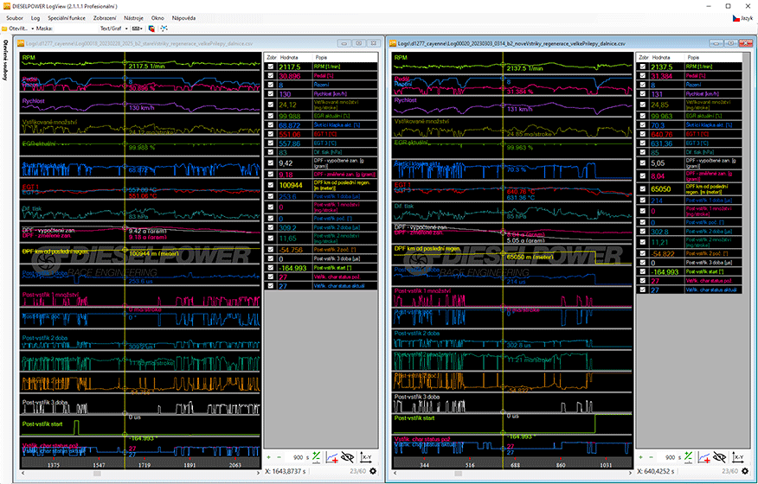
Task: Open the Speciální funkce menu
Action: (67, 18)
